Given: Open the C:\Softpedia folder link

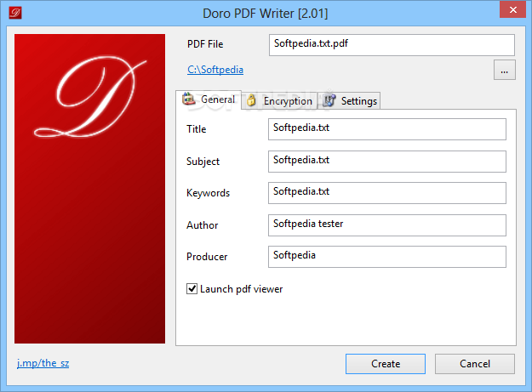Looking at the screenshot, I should point(215,70).
